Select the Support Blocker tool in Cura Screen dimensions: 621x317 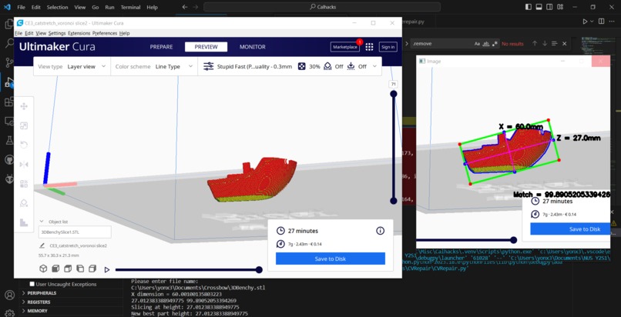pyautogui.click(x=24, y=203)
